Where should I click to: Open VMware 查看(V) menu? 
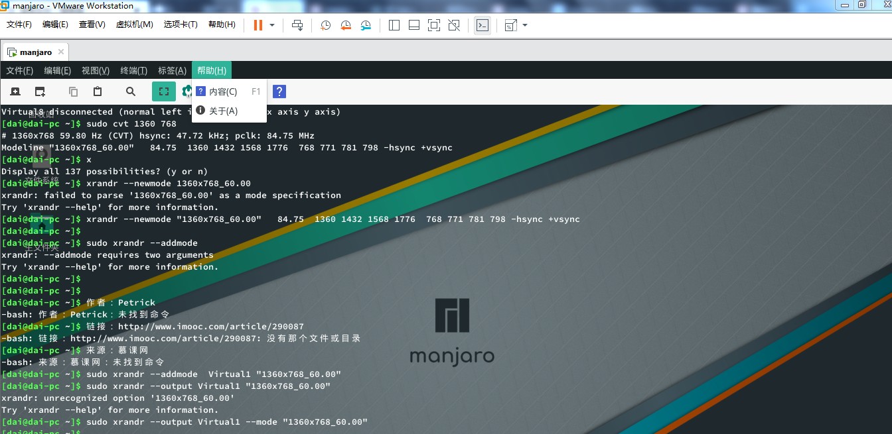(92, 25)
